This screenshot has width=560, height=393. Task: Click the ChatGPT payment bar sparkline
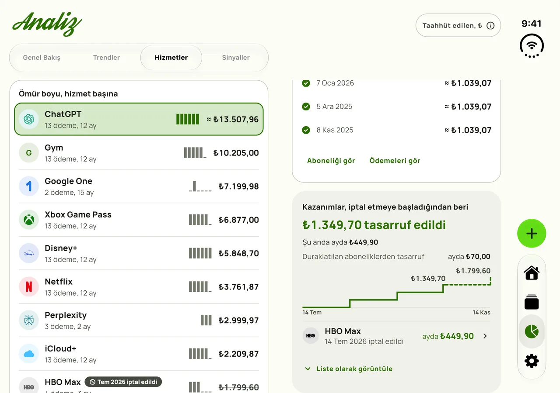(188, 119)
